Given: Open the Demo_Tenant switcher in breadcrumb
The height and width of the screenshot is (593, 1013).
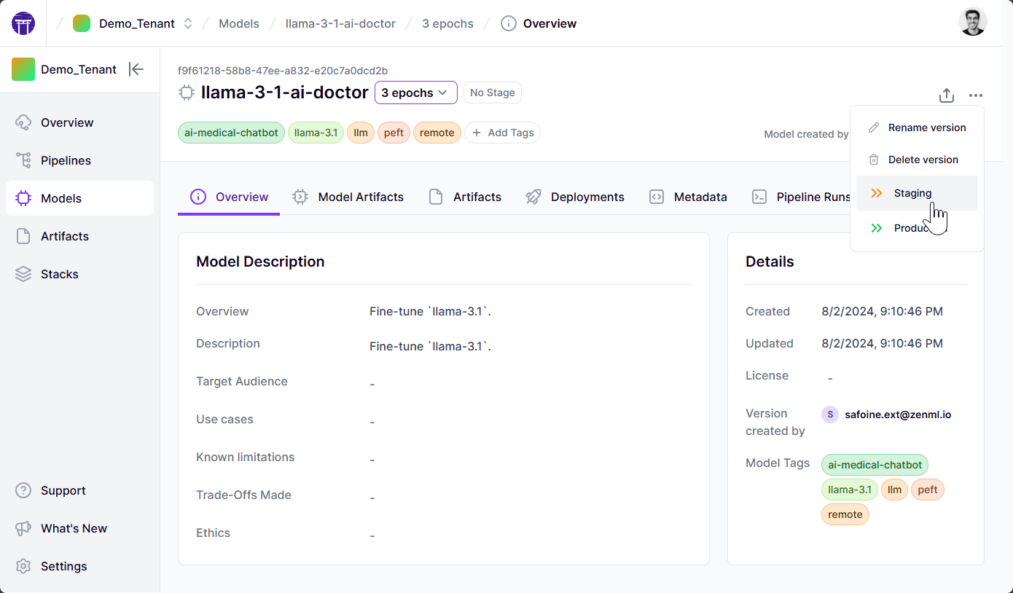Looking at the screenshot, I should (x=136, y=23).
